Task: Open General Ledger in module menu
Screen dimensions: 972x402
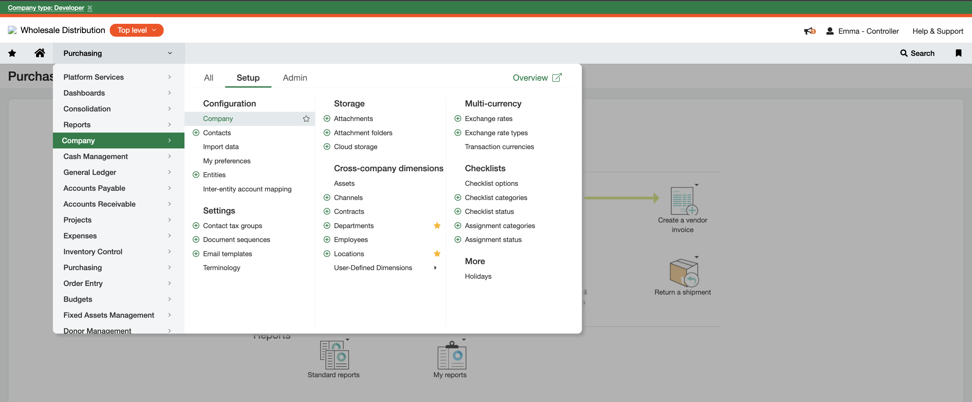Action: coord(90,172)
